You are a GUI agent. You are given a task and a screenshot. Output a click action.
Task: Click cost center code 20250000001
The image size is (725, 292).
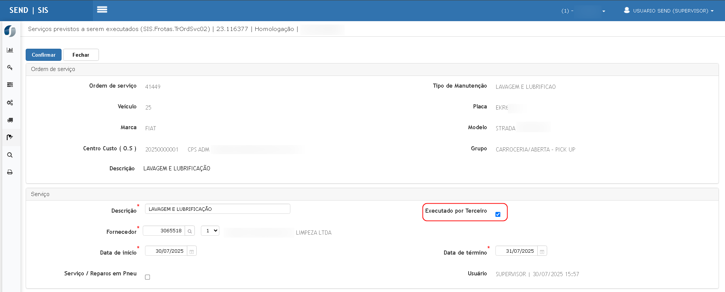coord(162,150)
